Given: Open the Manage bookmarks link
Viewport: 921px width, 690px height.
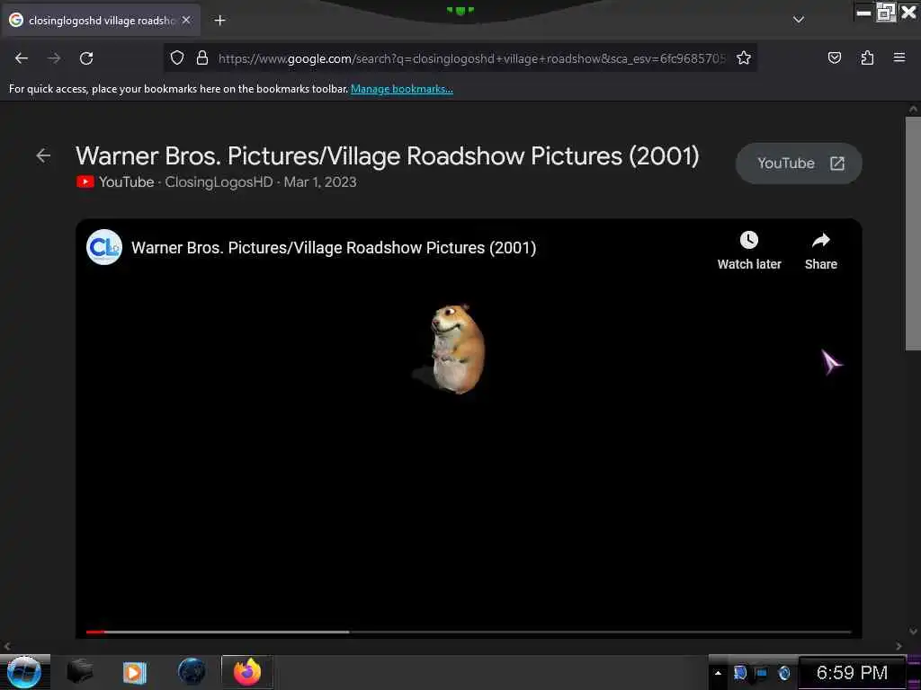Looking at the screenshot, I should [402, 89].
